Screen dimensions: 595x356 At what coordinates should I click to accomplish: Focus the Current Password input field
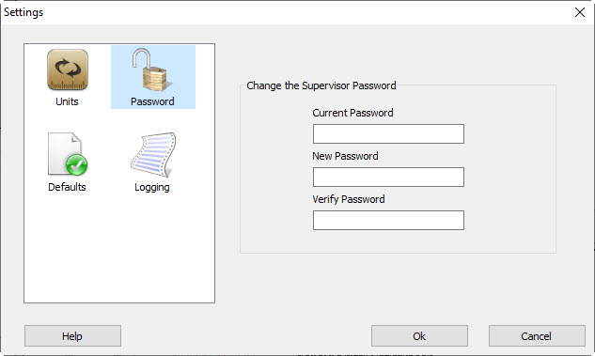point(388,133)
